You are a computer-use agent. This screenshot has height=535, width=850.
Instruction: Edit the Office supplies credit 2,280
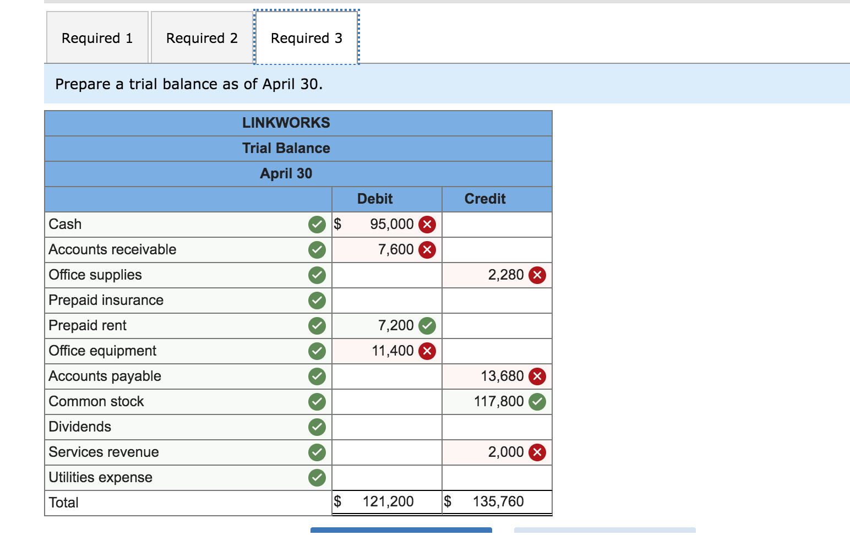497,275
